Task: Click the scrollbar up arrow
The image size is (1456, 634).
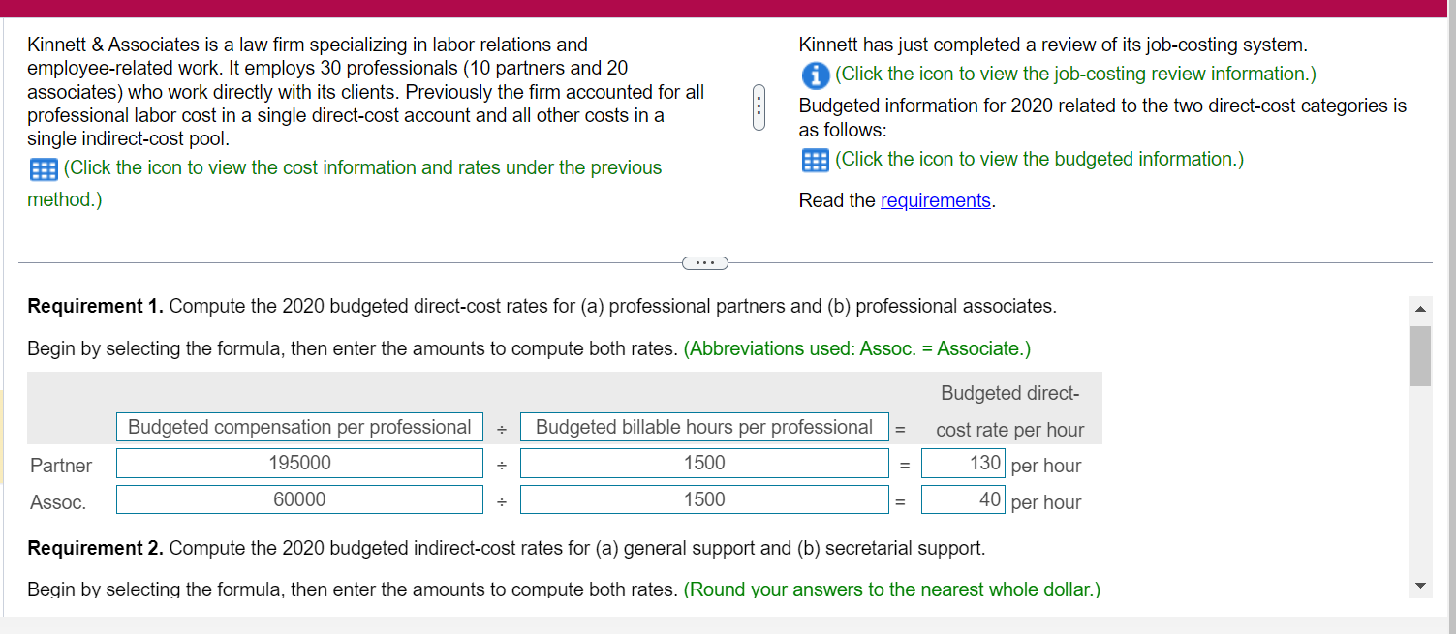Action: pyautogui.click(x=1420, y=308)
